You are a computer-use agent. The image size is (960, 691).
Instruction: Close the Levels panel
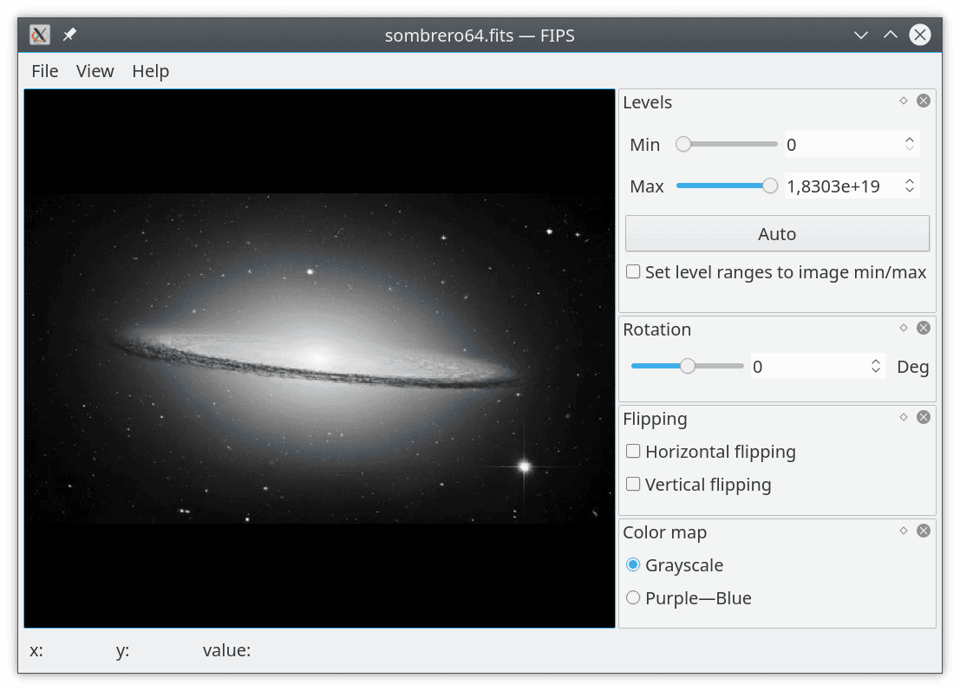click(924, 101)
